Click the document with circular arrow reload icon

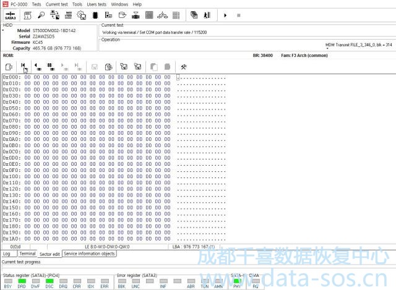tap(109, 67)
